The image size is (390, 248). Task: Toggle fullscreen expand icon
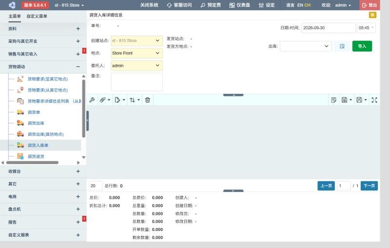tap(374, 100)
